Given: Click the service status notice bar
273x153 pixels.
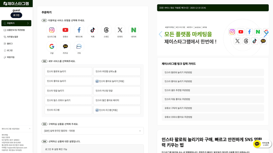Looking at the screenshot, I should [x=213, y=8].
